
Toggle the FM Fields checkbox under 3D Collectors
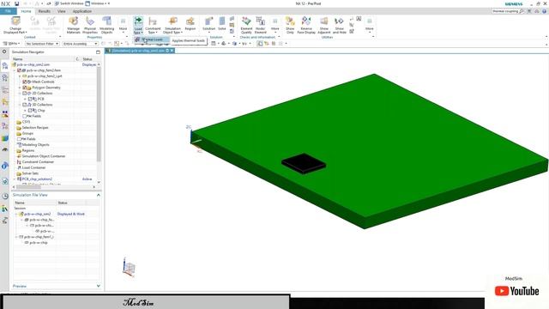pyautogui.click(x=25, y=116)
